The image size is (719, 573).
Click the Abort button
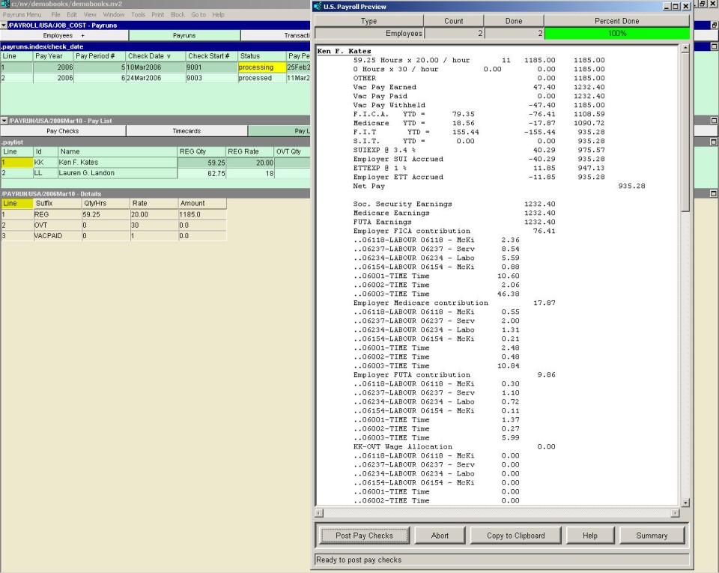(440, 536)
